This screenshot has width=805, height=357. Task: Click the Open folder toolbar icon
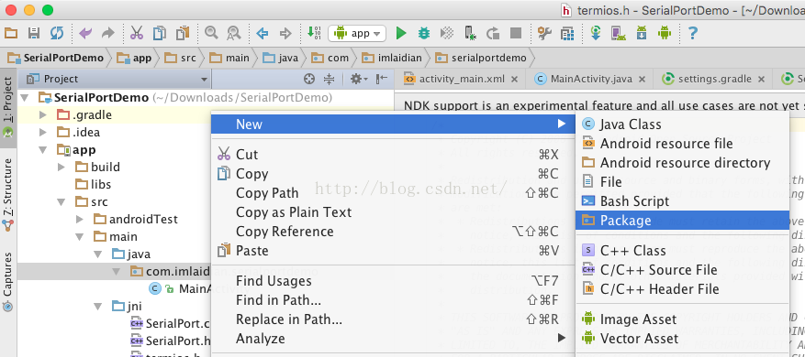pos(11,34)
